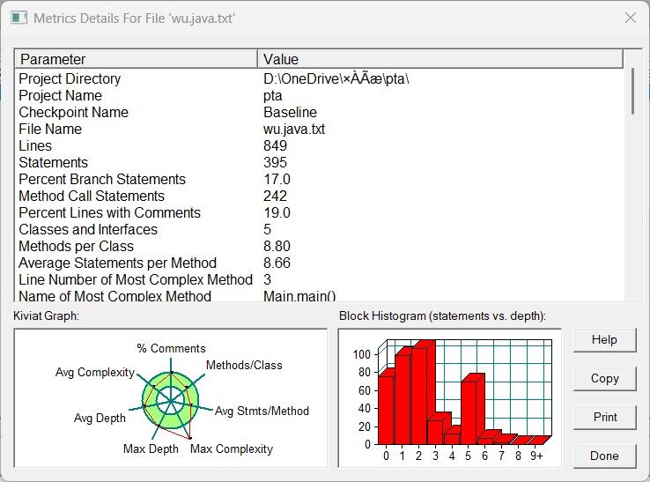Click the window title bar icon
Screen dimensions: 650x482
pos(19,18)
